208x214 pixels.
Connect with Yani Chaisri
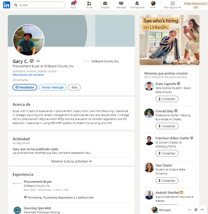click(167, 181)
